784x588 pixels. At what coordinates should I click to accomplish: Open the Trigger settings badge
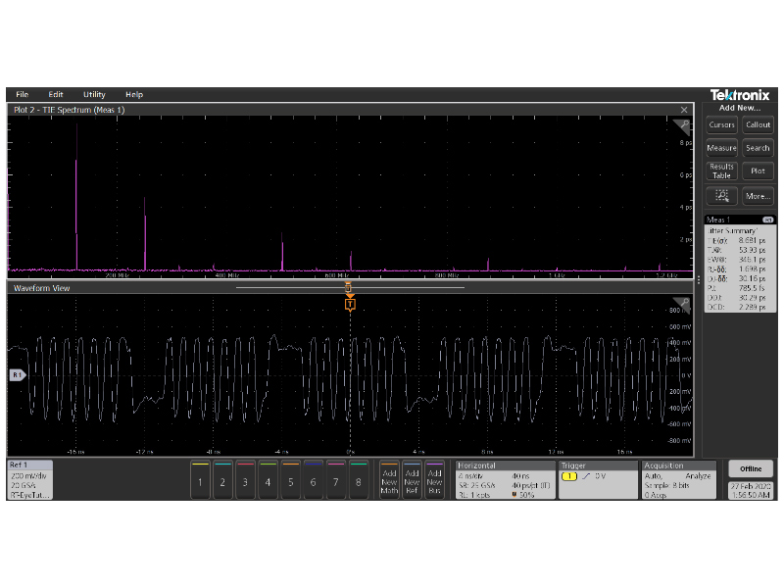click(597, 480)
